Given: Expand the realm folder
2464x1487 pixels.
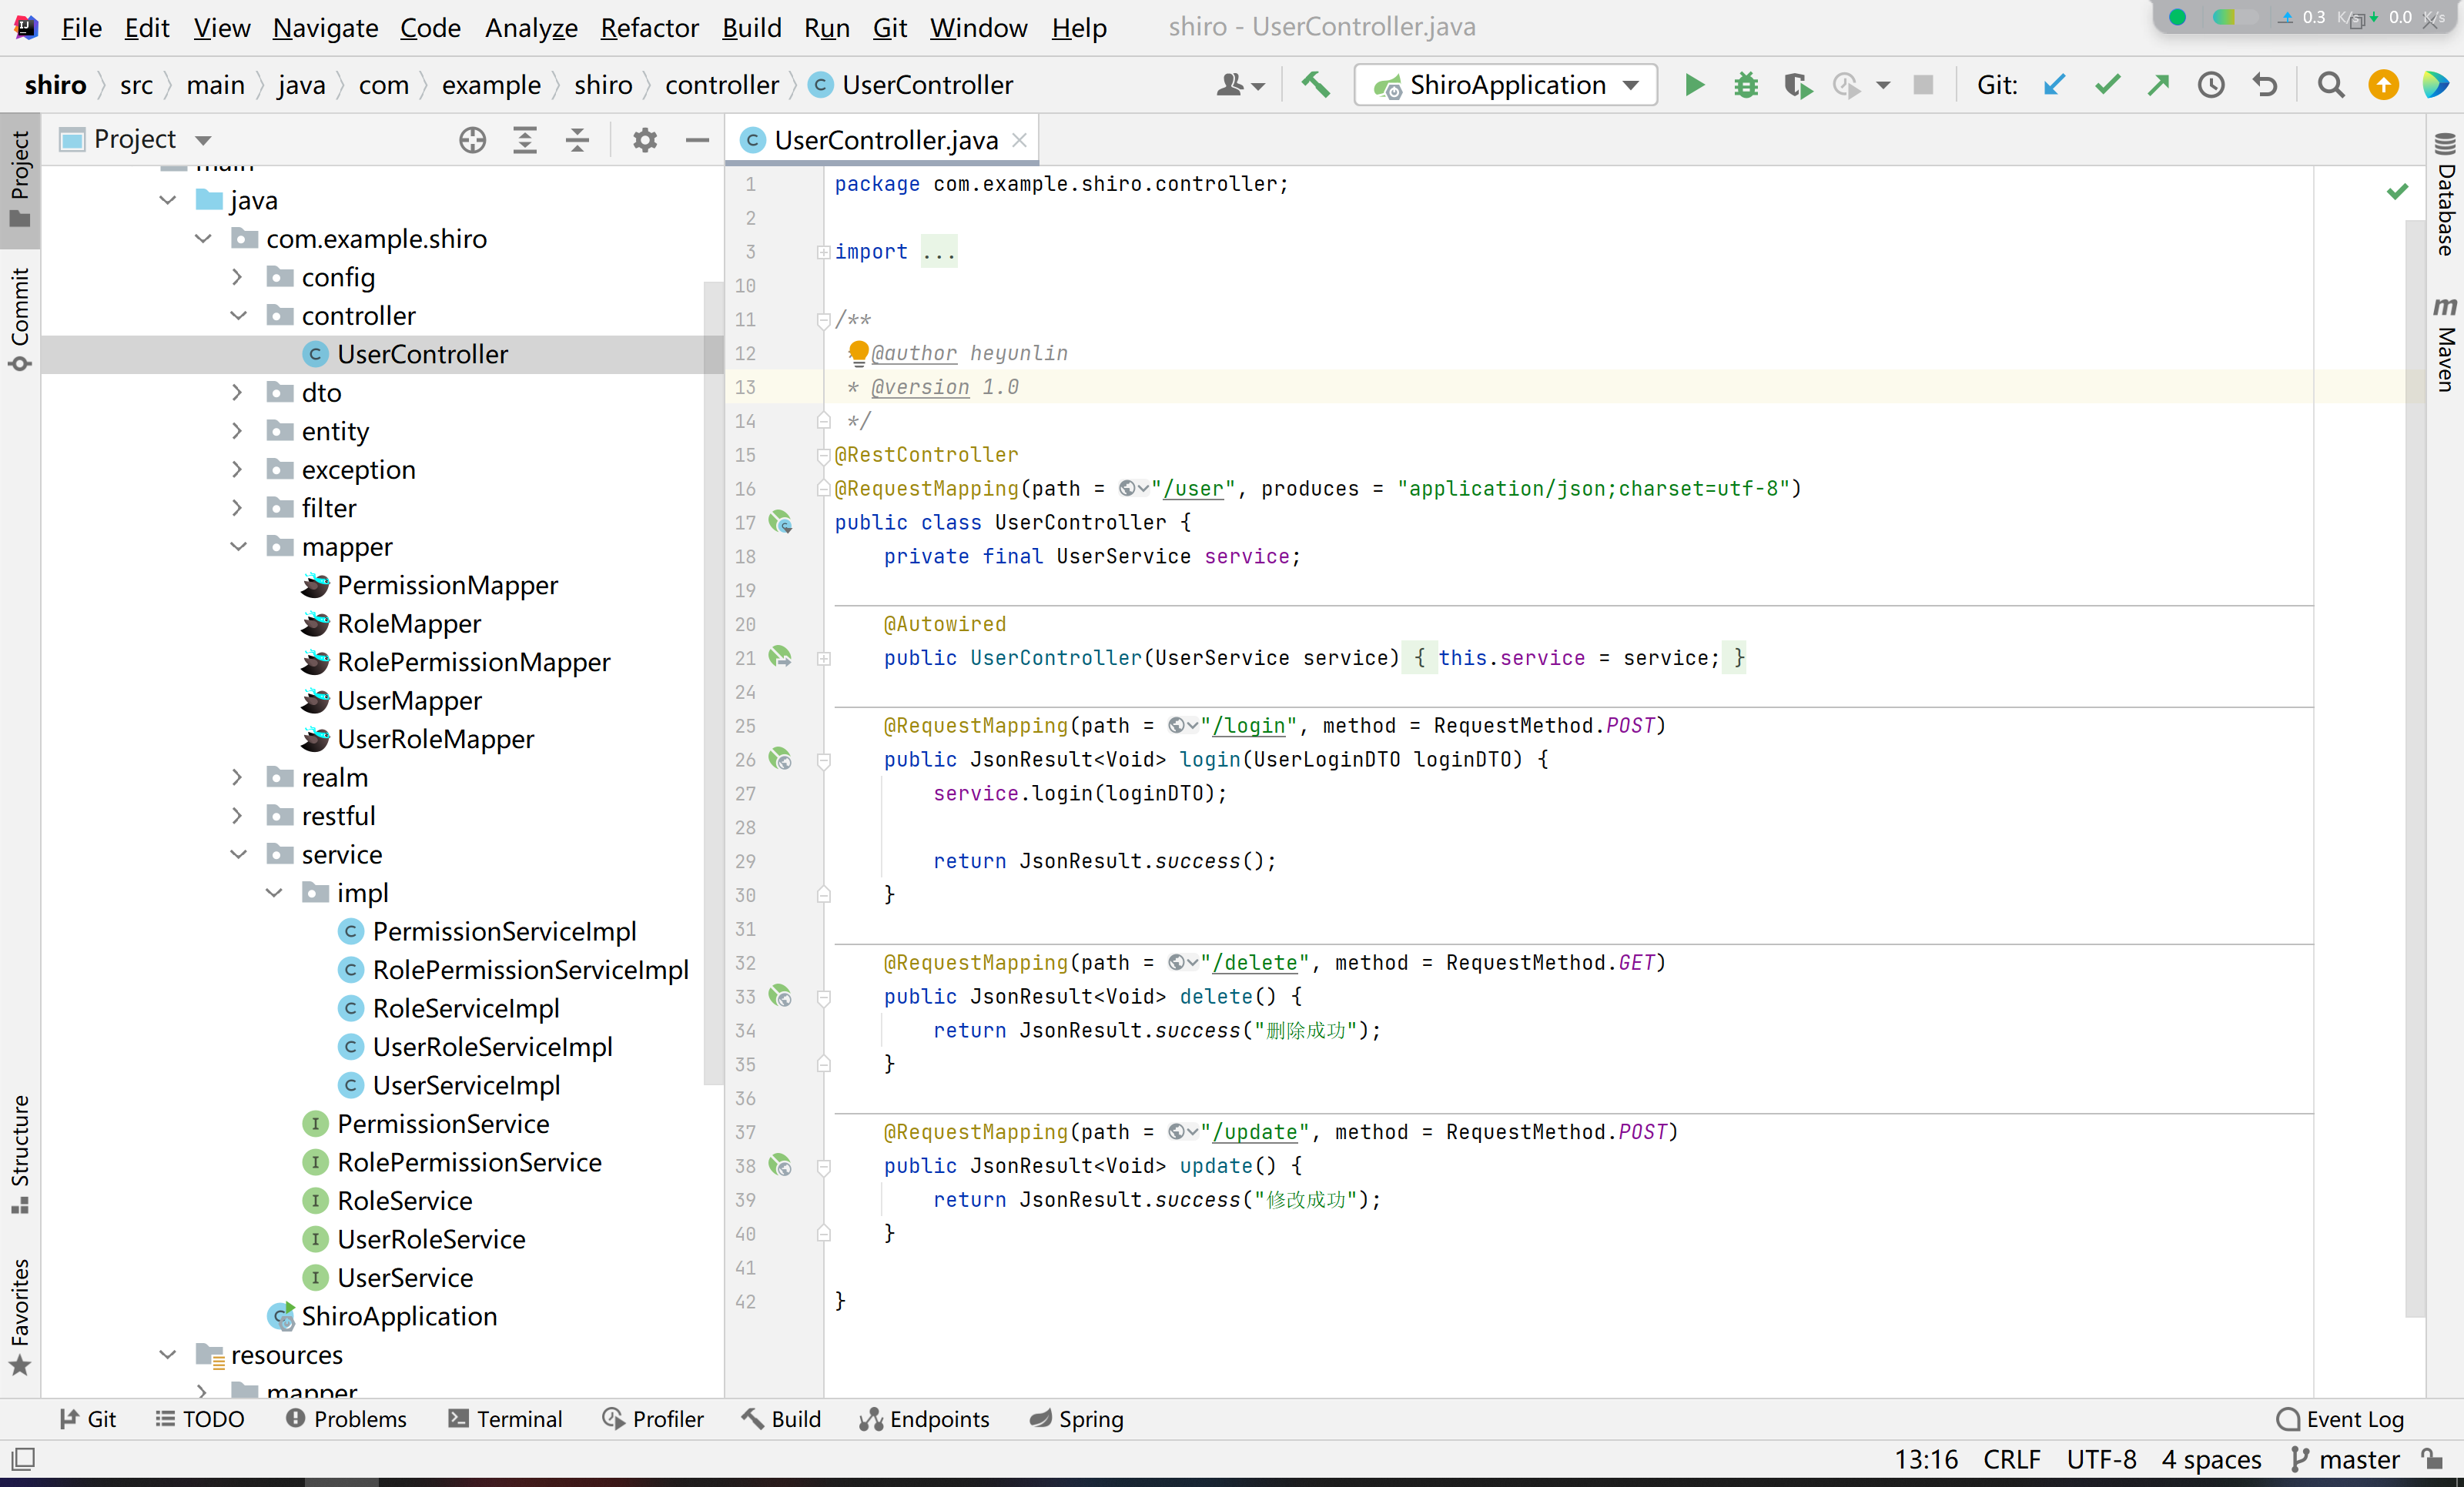Looking at the screenshot, I should pos(238,777).
